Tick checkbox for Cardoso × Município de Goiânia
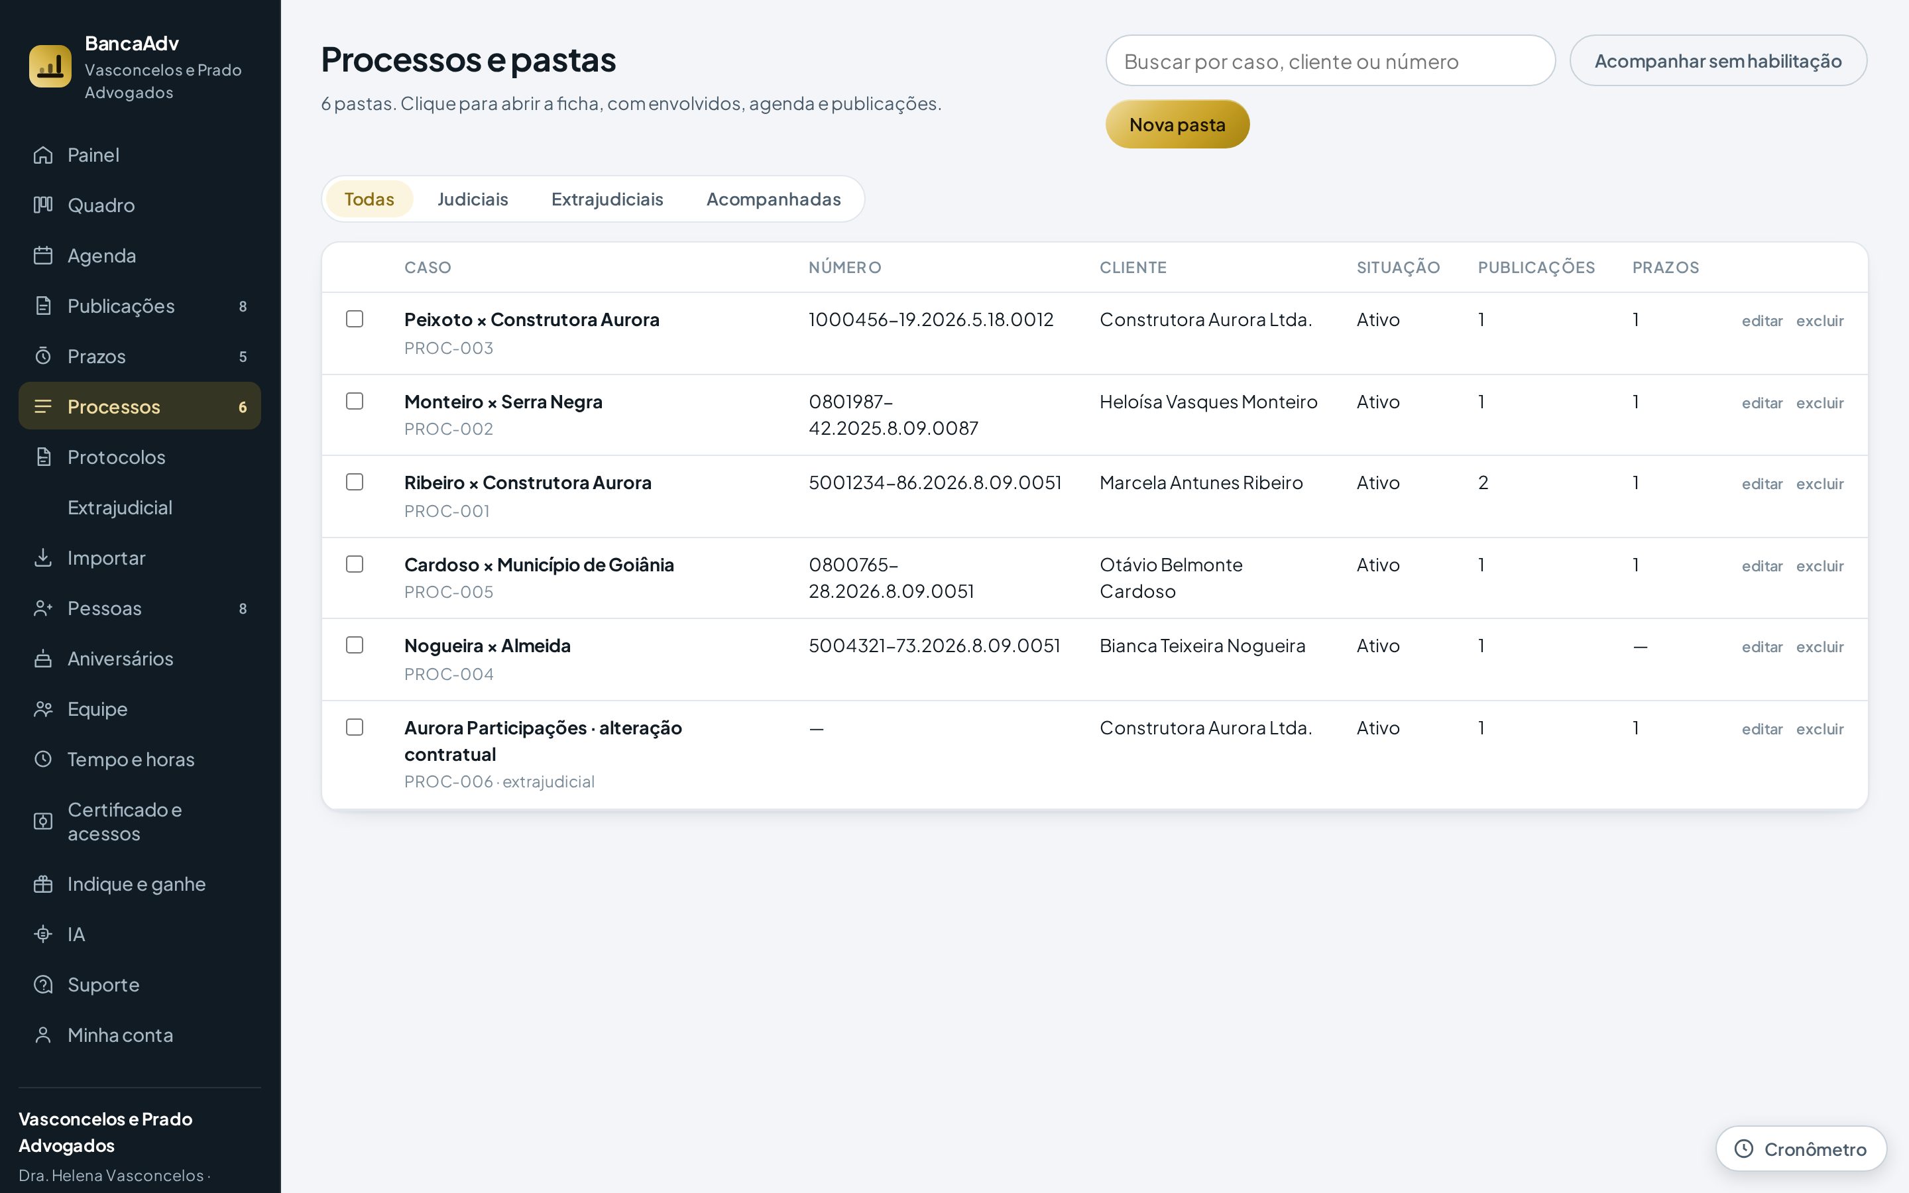This screenshot has width=1909, height=1193. [355, 564]
